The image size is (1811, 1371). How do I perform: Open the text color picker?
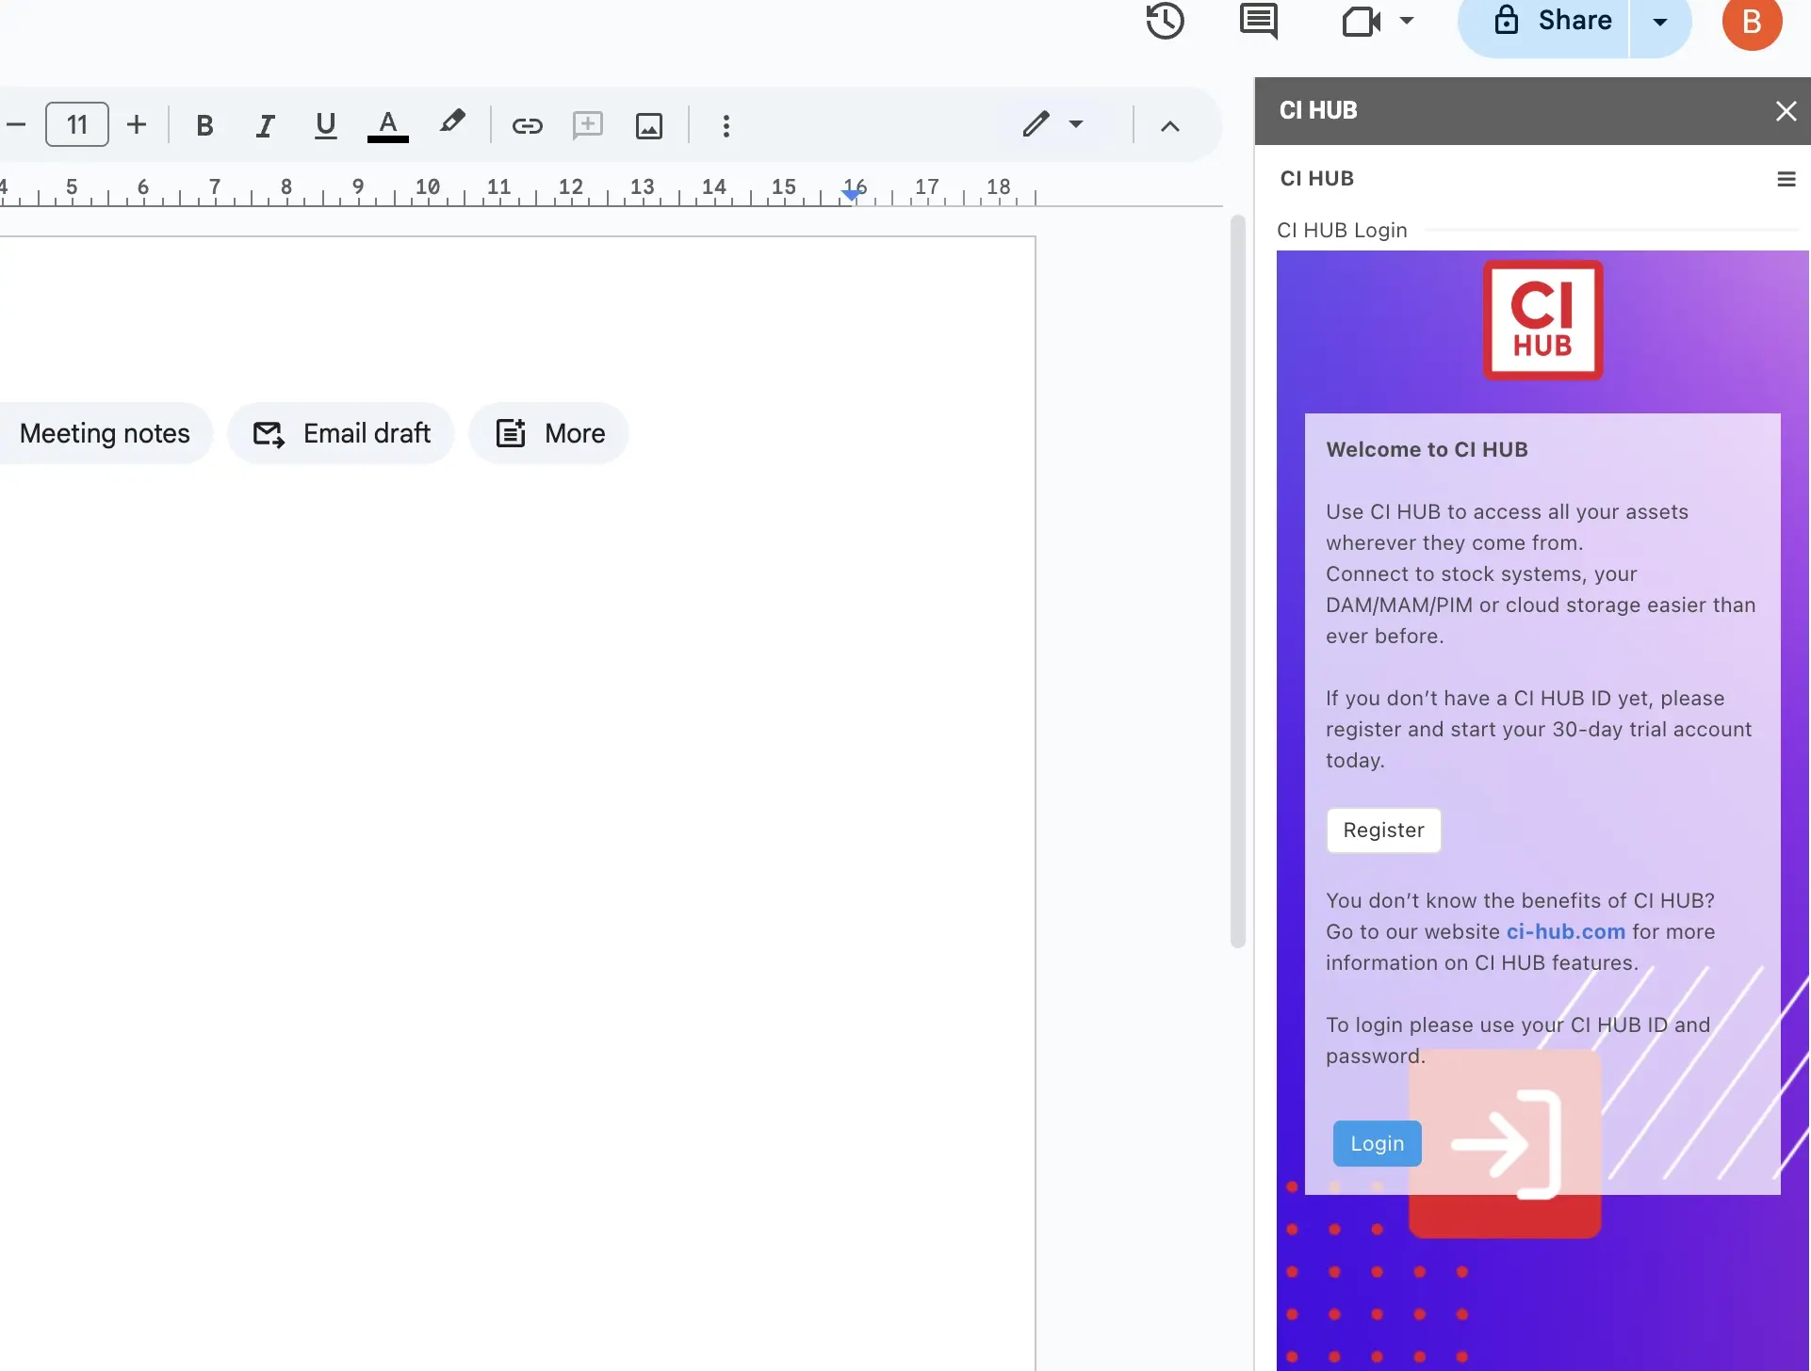point(387,125)
